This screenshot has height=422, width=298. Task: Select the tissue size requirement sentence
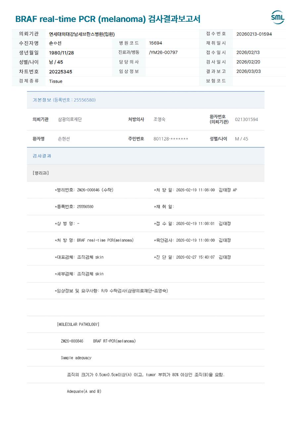coord(146,375)
